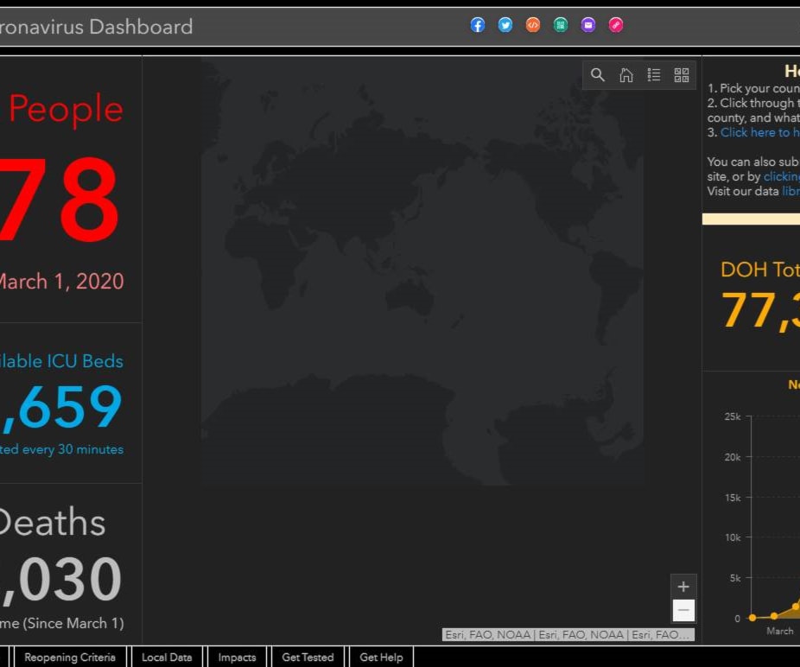Click the 'ilable ICU Beds' label
This screenshot has height=667, width=800.
(x=61, y=361)
